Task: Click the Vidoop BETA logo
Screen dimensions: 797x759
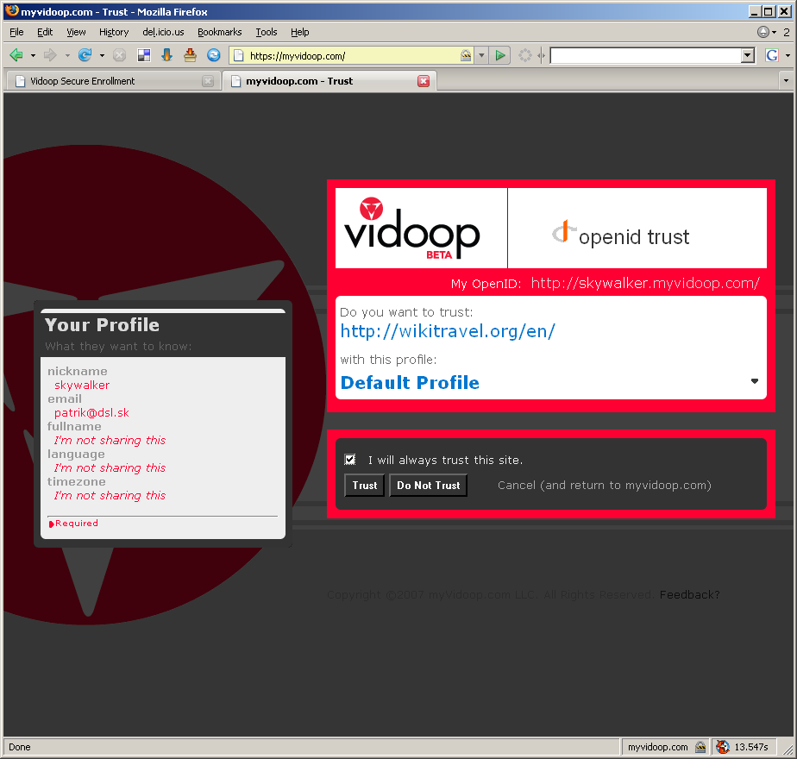Action: (x=412, y=229)
